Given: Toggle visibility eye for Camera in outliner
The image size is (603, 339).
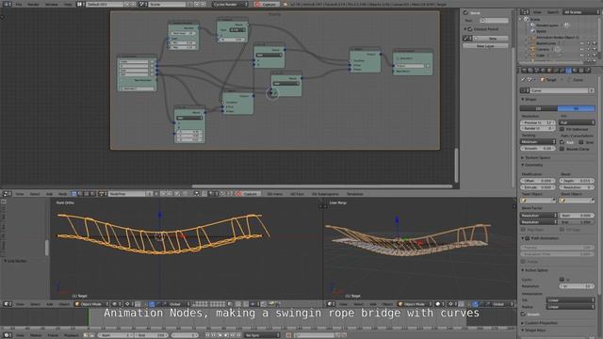Looking at the screenshot, I should coord(582,49).
